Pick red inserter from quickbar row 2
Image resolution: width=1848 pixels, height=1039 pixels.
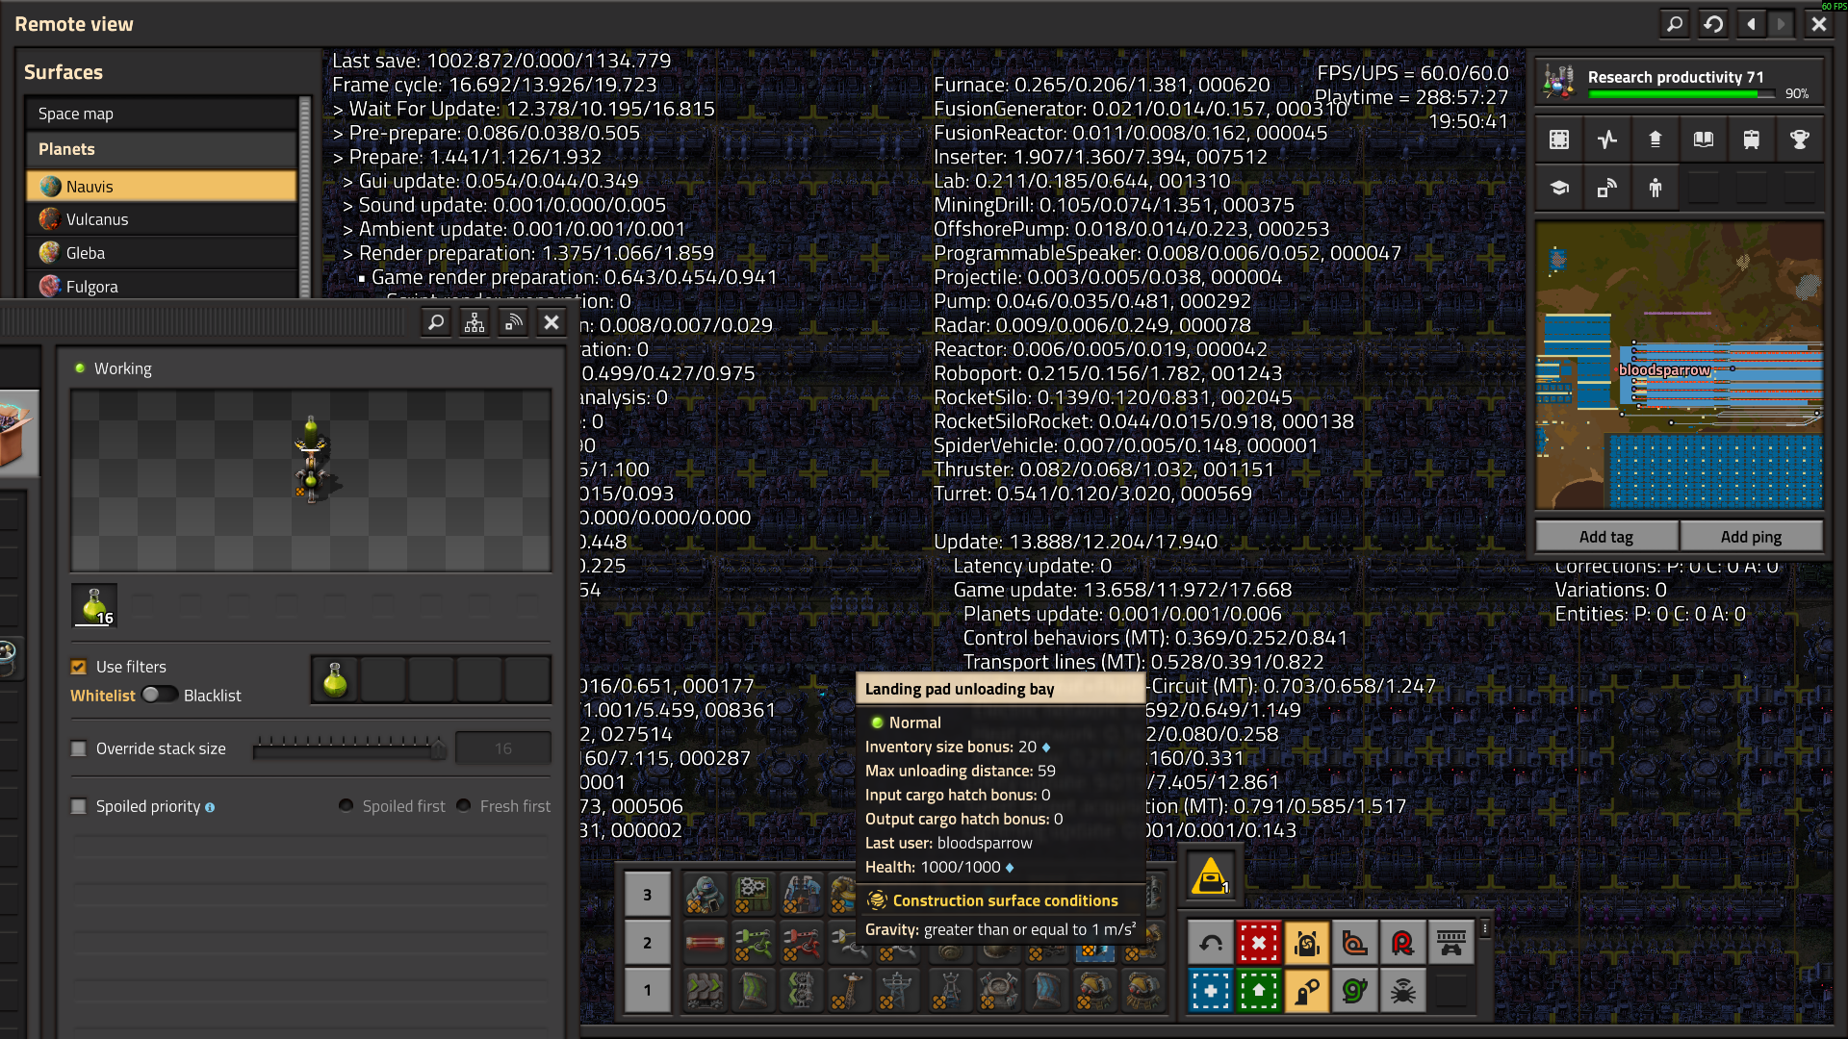point(801,943)
